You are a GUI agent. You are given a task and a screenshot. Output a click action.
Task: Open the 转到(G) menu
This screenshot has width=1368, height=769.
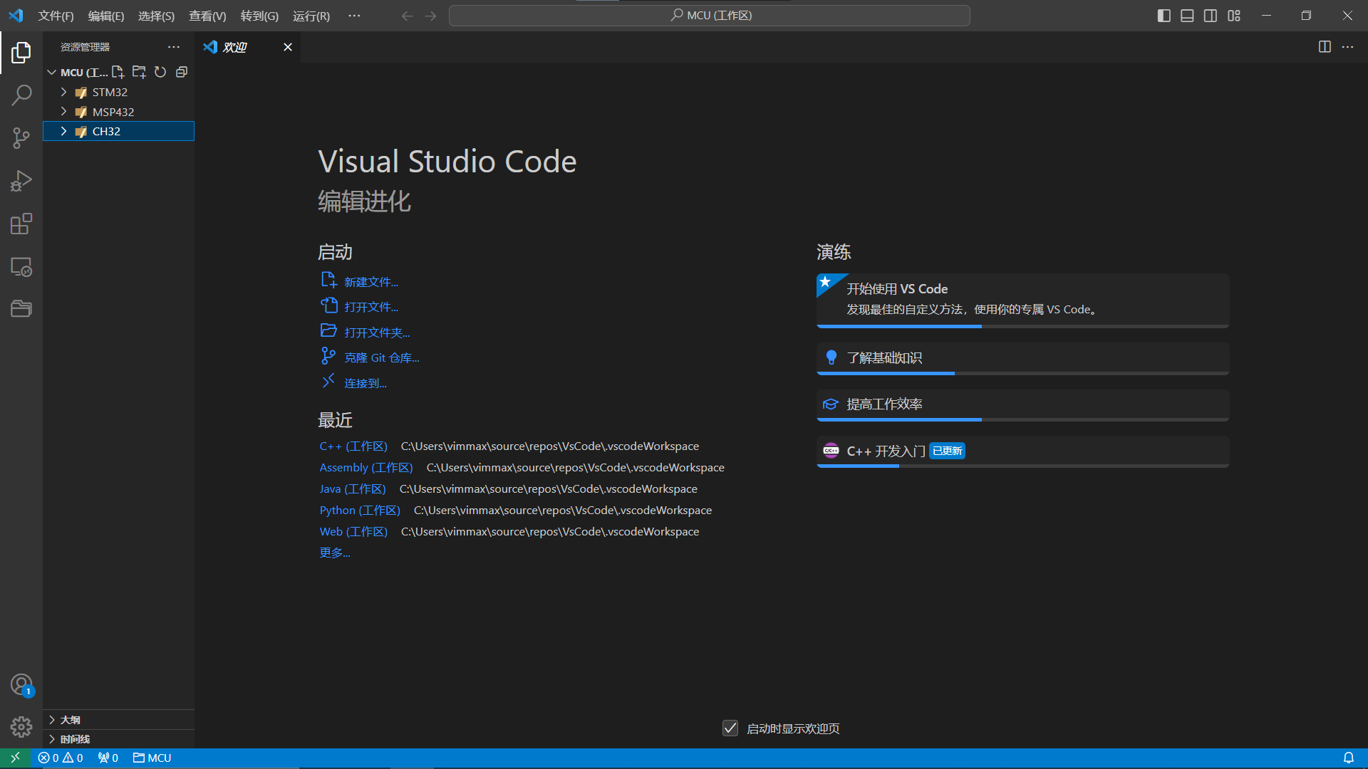(259, 16)
